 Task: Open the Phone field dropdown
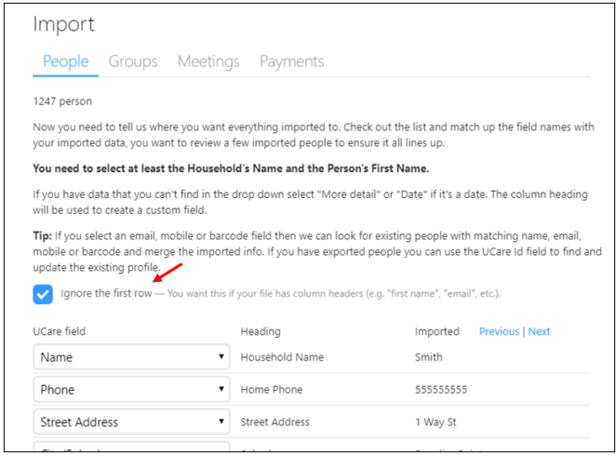tap(131, 389)
